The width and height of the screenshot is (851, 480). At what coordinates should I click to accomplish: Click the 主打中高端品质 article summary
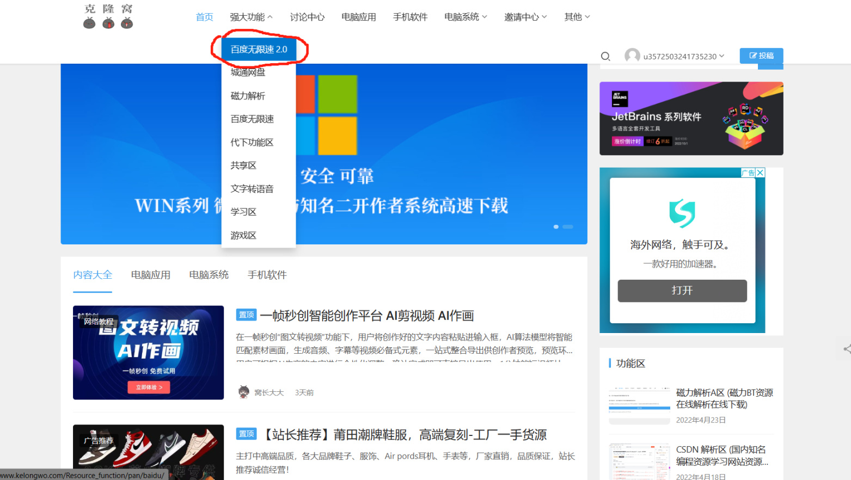[x=406, y=463]
